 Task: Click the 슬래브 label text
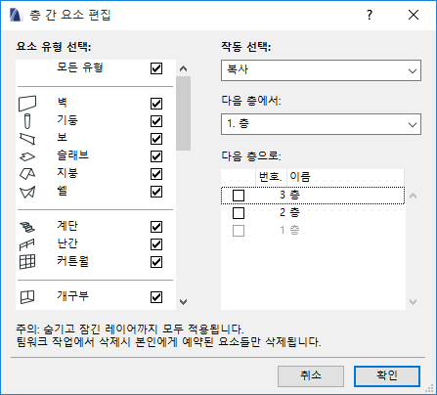72,155
